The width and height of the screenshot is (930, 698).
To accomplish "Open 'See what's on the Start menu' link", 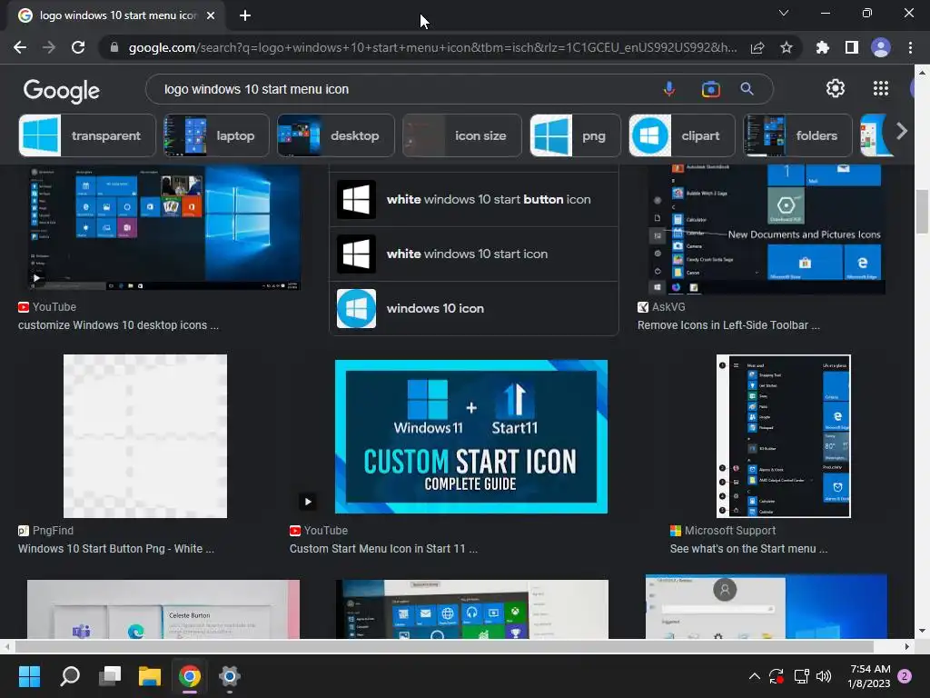I will 748,548.
